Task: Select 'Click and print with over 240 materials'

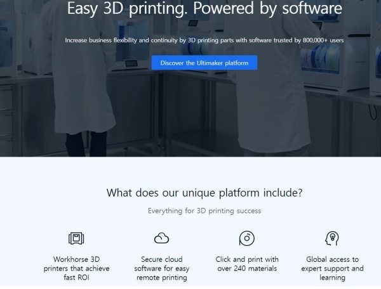Action: (247, 264)
